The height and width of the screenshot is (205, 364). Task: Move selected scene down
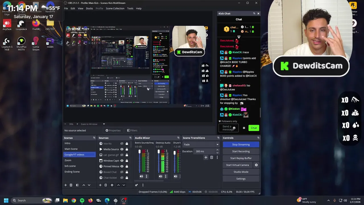click(89, 185)
